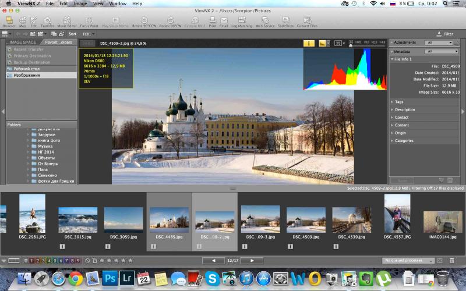Open Log Matching
This screenshot has height=291, width=466.
242,22
